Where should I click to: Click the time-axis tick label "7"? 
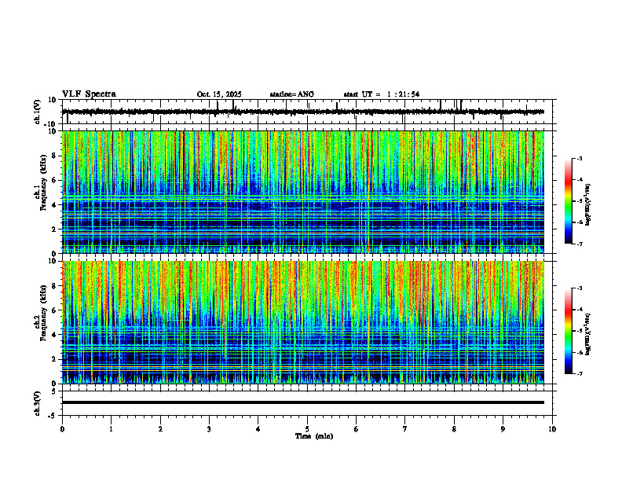405,429
